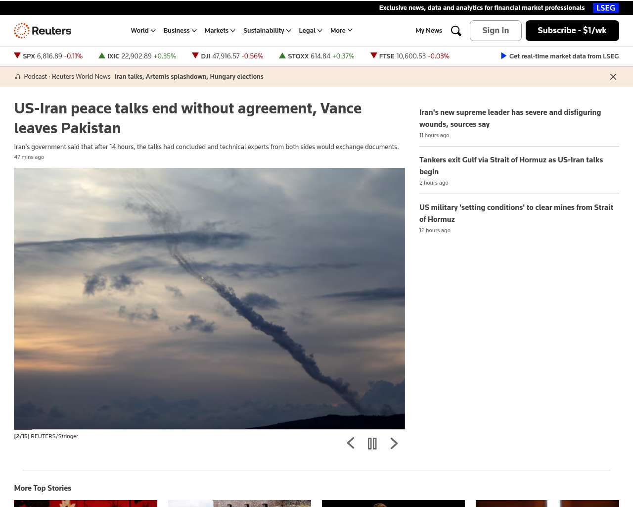Open Tankers exit Gulf via Hormuz story
The image size is (633, 507).
(x=511, y=166)
